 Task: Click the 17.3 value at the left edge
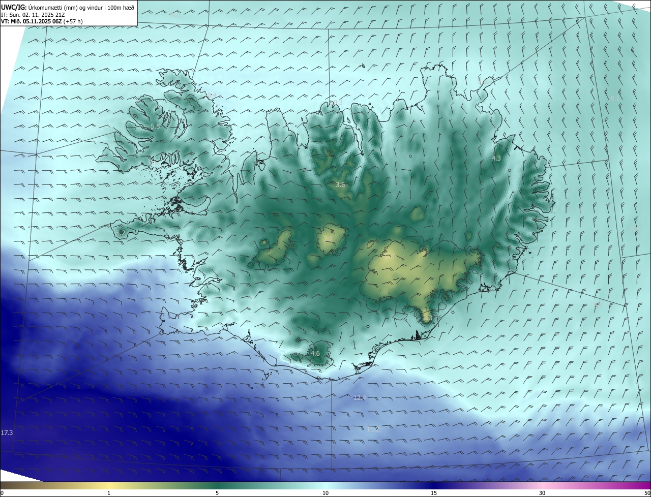tap(7, 433)
